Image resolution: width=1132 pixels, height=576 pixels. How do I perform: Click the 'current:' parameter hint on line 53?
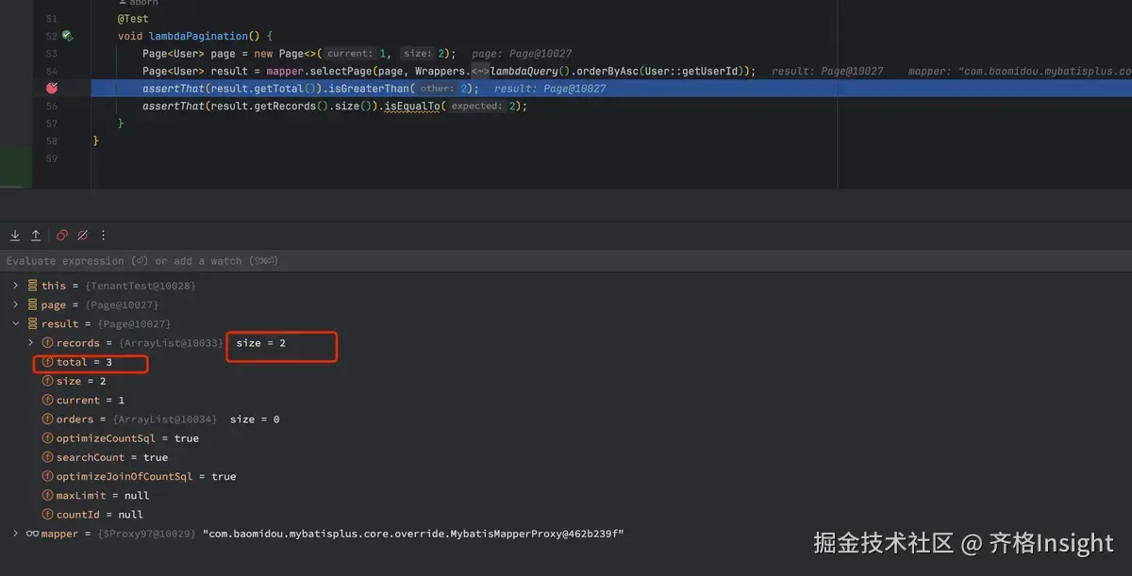[x=350, y=54]
